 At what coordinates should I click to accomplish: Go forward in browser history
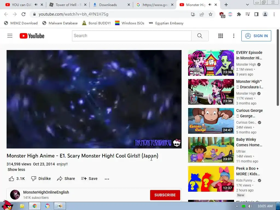[x=15, y=14]
